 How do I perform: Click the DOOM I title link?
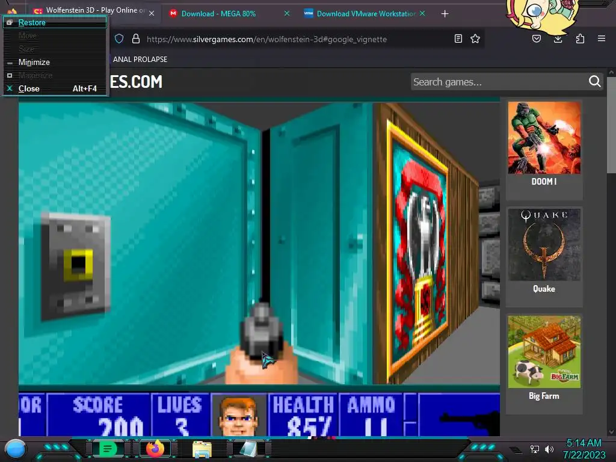coord(544,182)
